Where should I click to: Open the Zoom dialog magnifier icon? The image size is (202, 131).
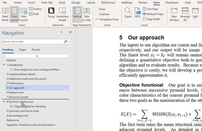(128, 11)
